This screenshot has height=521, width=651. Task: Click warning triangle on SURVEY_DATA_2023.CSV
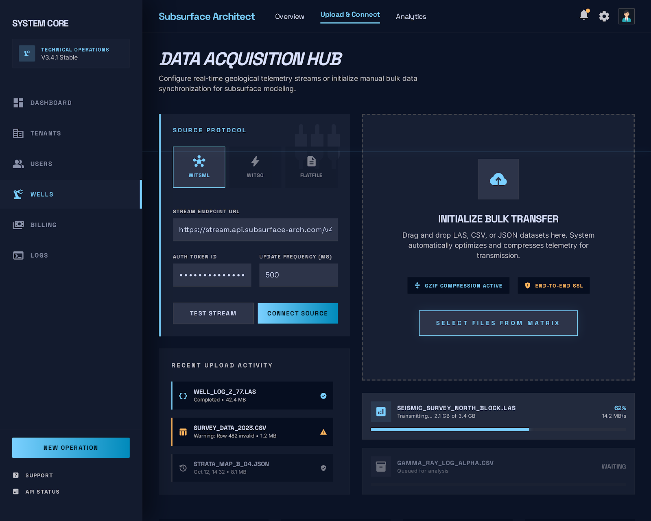point(323,432)
